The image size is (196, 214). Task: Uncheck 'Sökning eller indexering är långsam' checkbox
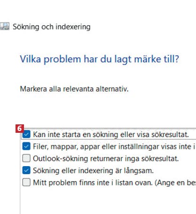(x=26, y=170)
